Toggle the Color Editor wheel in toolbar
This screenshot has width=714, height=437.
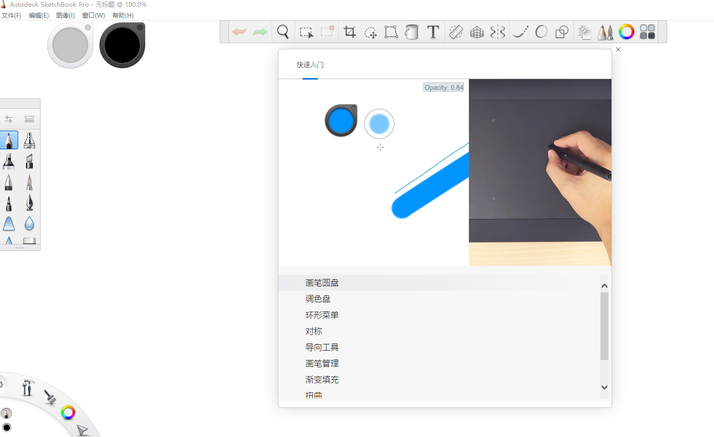point(627,32)
